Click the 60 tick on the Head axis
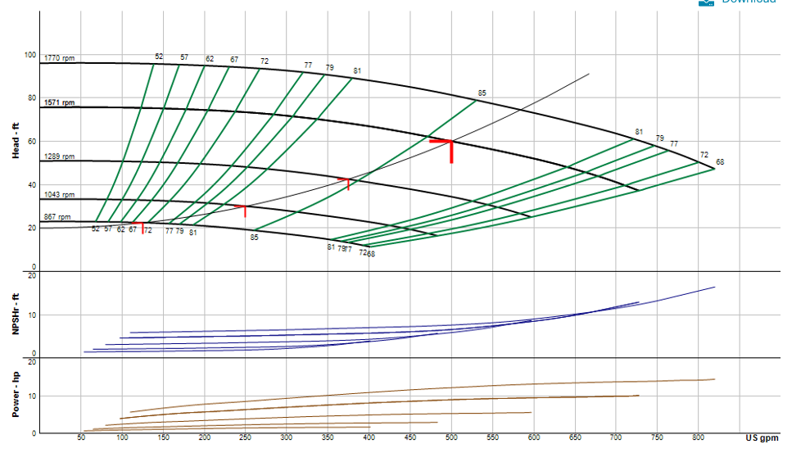This screenshot has width=810, height=453. 32,141
